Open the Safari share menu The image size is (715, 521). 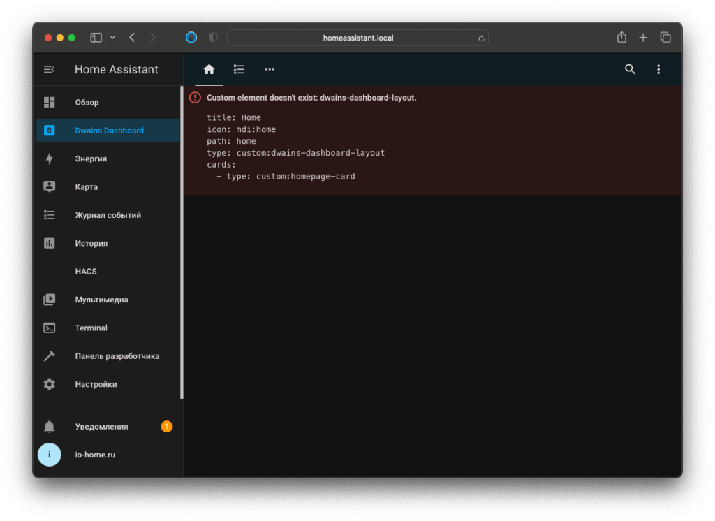621,37
